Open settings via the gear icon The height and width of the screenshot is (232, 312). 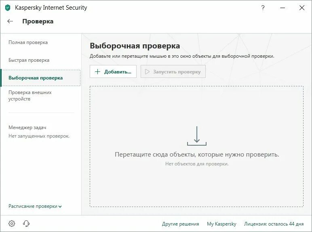tap(12, 224)
